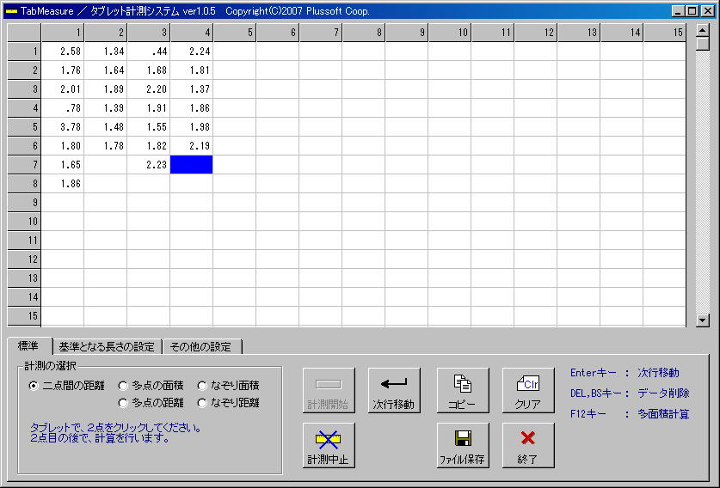Image resolution: width=720 pixels, height=488 pixels.
Task: Open the その他の設定 tab
Action: pyautogui.click(x=201, y=347)
